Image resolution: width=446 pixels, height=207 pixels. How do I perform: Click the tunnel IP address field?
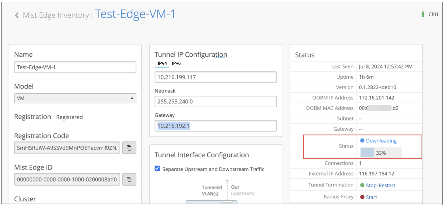coord(215,77)
